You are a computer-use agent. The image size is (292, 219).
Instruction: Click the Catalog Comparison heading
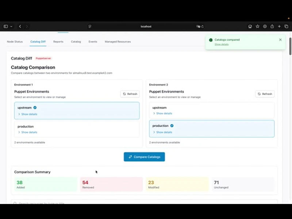point(33,67)
